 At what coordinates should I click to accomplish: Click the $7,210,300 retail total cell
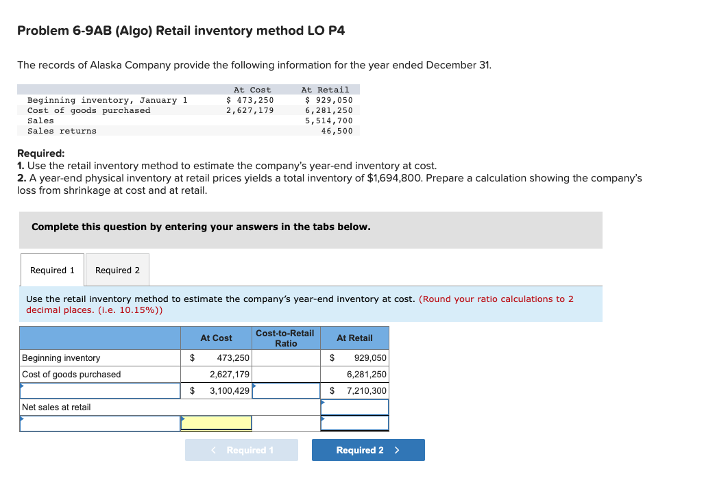pos(354,390)
